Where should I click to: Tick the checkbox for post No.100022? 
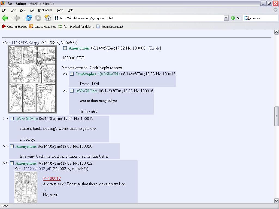point(12,163)
